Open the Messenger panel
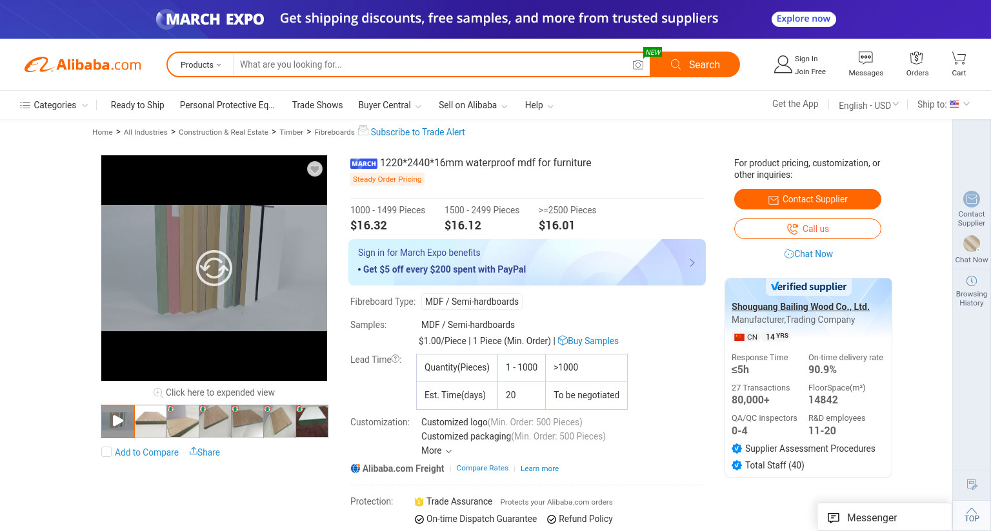The image size is (991, 531). (884, 517)
